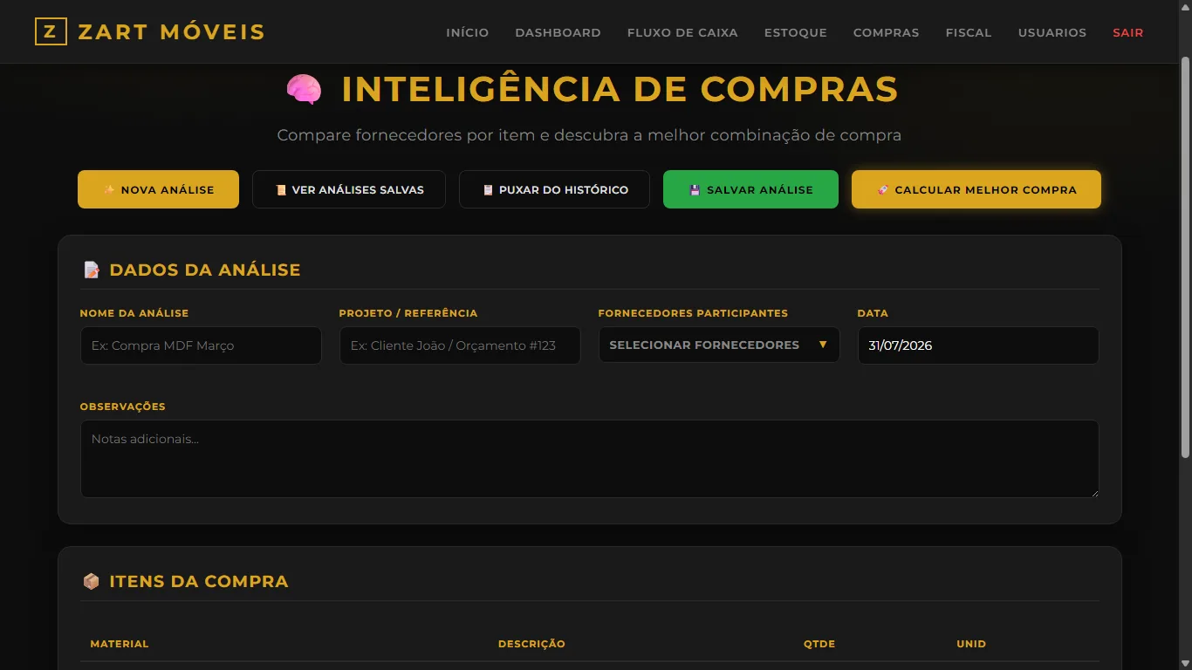Click the Zart Móveis brand name

[x=171, y=32]
